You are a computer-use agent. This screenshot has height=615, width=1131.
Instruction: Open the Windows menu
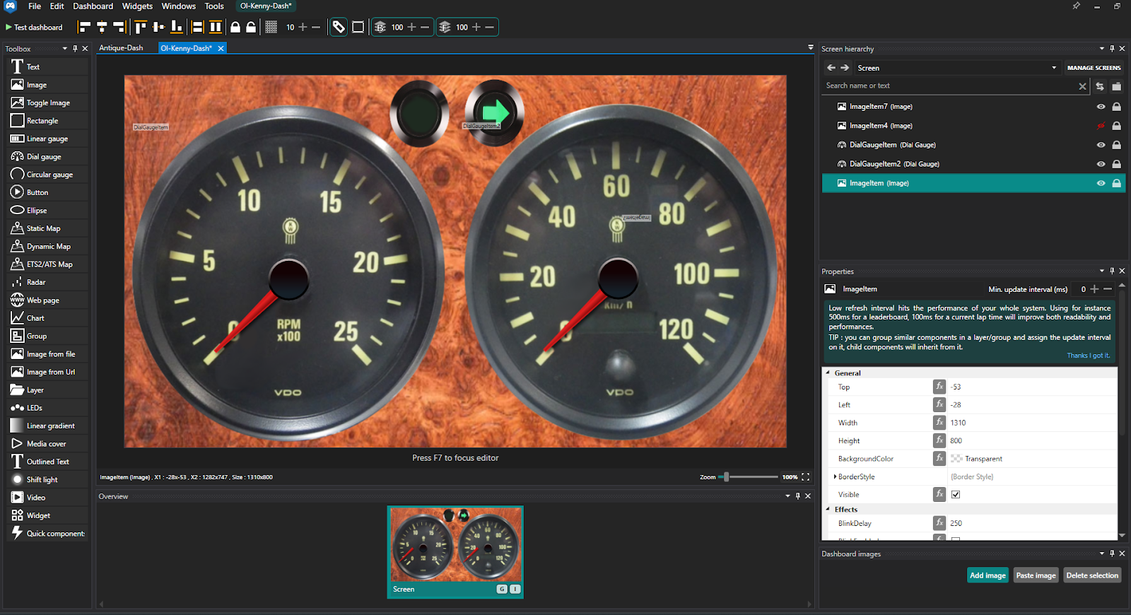pyautogui.click(x=179, y=6)
